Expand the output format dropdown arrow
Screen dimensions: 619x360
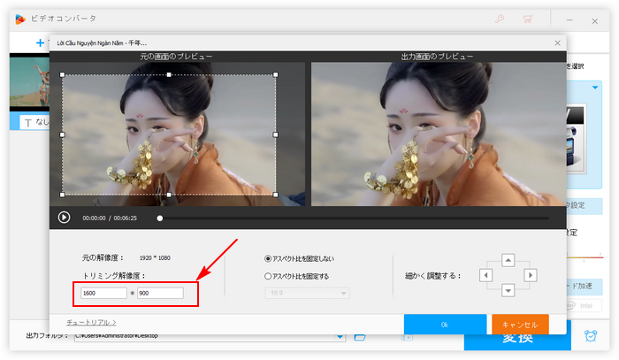click(x=595, y=88)
